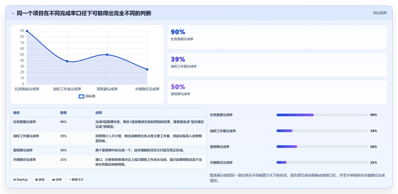398x194 pixels.
Task: Click the 90% cell in the table
Action: point(63,122)
